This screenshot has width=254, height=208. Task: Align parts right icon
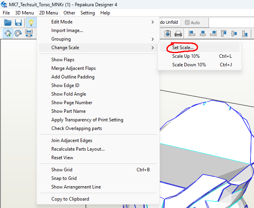pos(213,34)
